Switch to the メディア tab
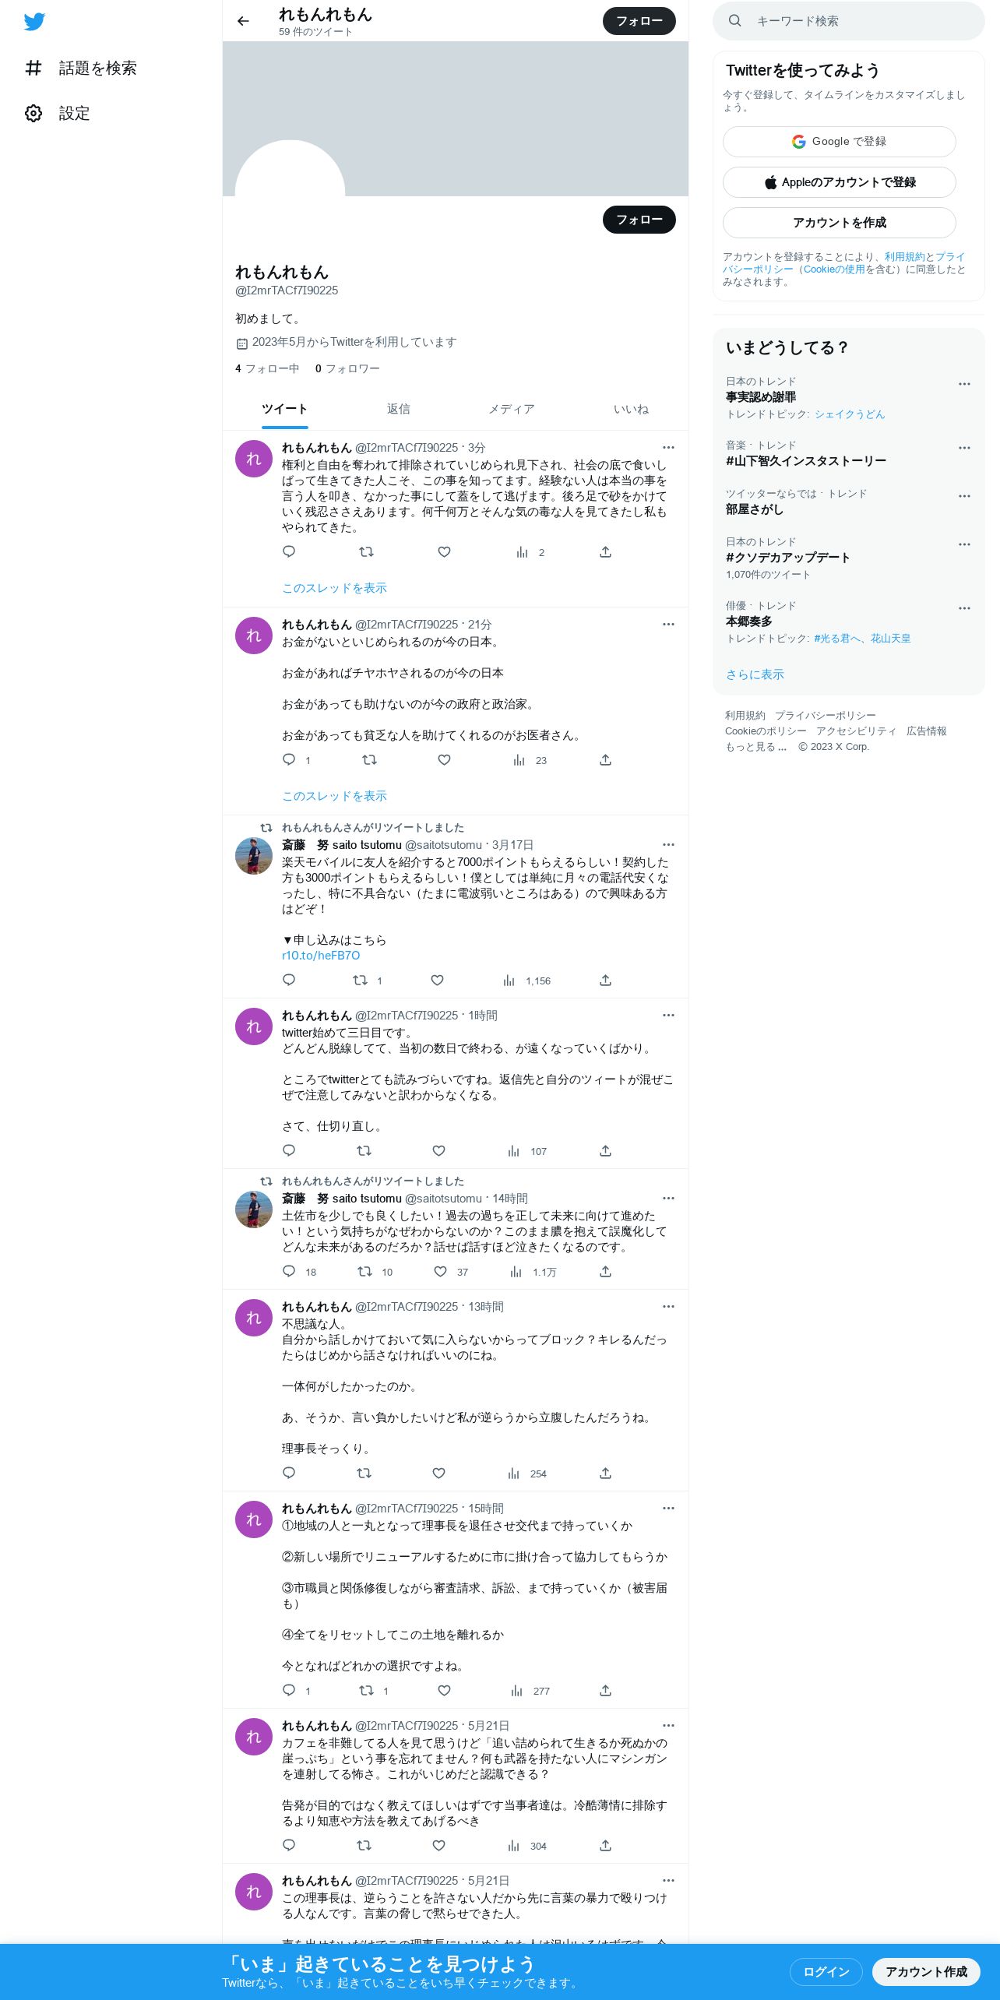This screenshot has height=2000, width=1000. coord(512,410)
